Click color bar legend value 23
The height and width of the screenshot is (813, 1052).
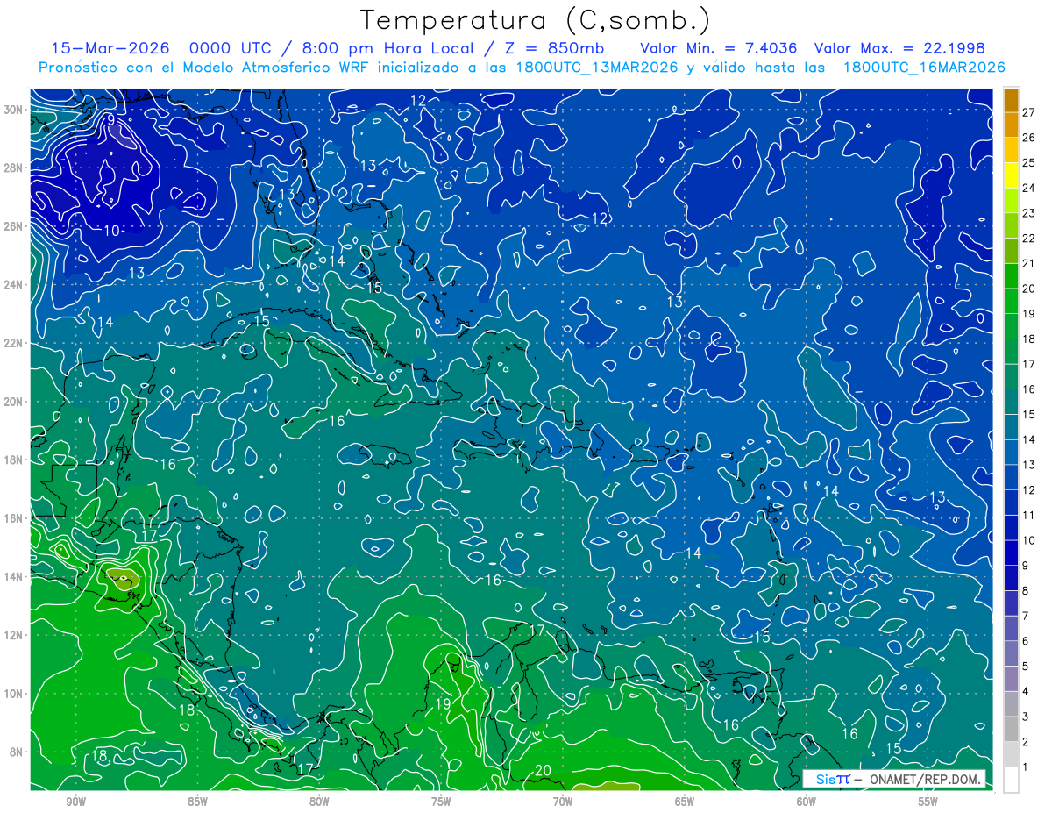[x=1029, y=212]
